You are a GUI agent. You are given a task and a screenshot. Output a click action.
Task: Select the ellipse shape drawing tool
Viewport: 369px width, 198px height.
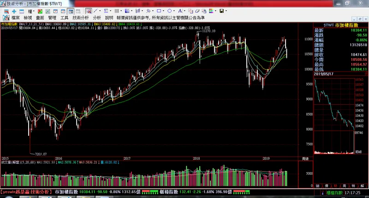170,11
